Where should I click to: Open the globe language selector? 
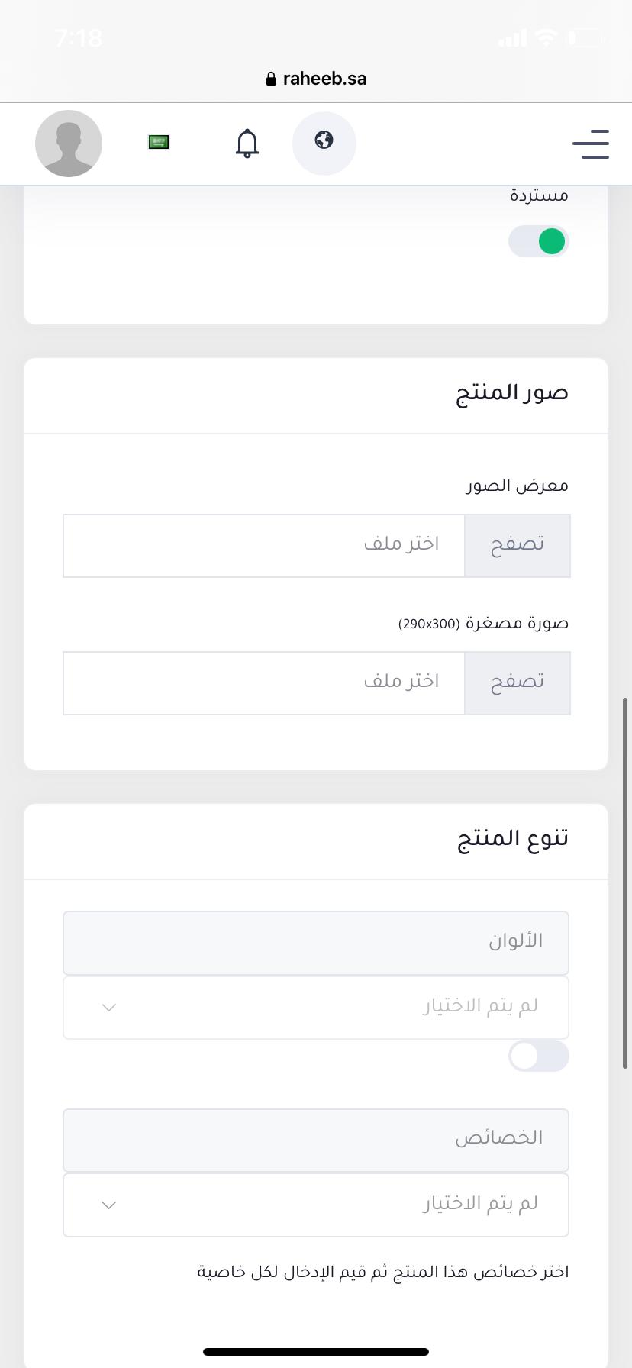click(x=324, y=143)
